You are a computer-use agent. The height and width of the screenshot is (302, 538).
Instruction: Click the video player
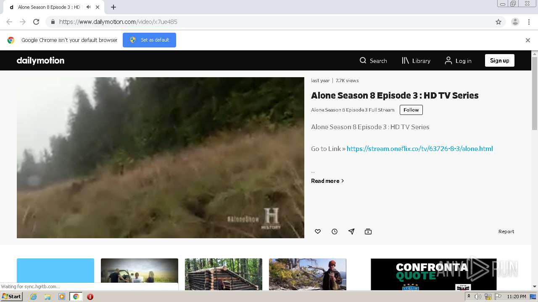coord(161,158)
